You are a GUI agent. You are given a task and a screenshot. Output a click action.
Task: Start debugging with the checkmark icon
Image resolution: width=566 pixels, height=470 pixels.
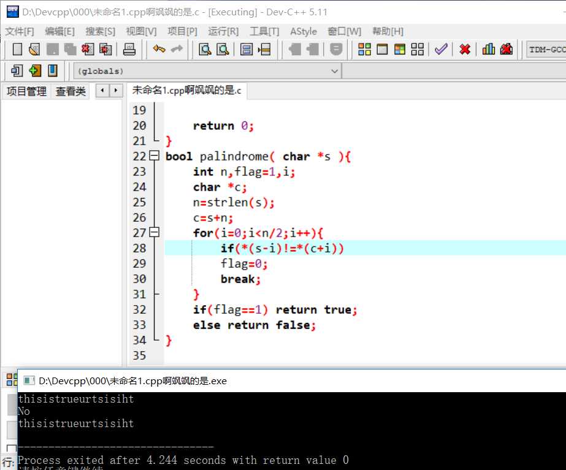[x=441, y=49]
